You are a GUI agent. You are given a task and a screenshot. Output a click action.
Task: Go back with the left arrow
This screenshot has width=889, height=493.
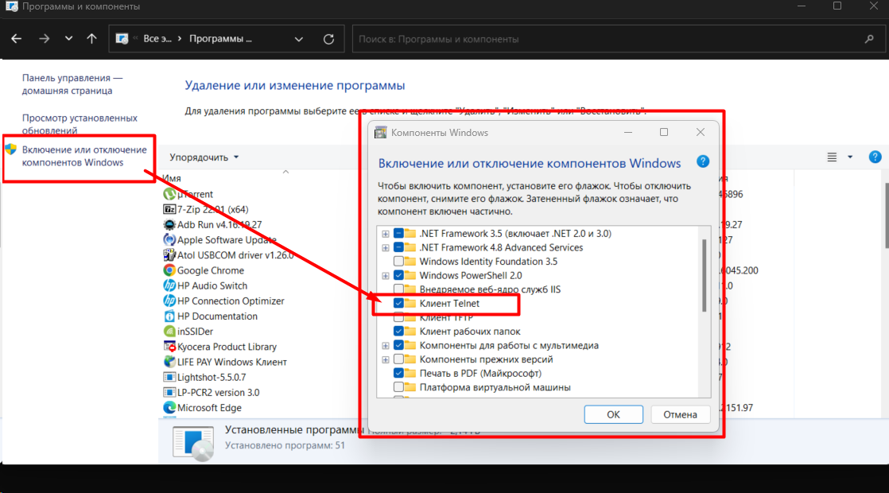click(x=17, y=39)
